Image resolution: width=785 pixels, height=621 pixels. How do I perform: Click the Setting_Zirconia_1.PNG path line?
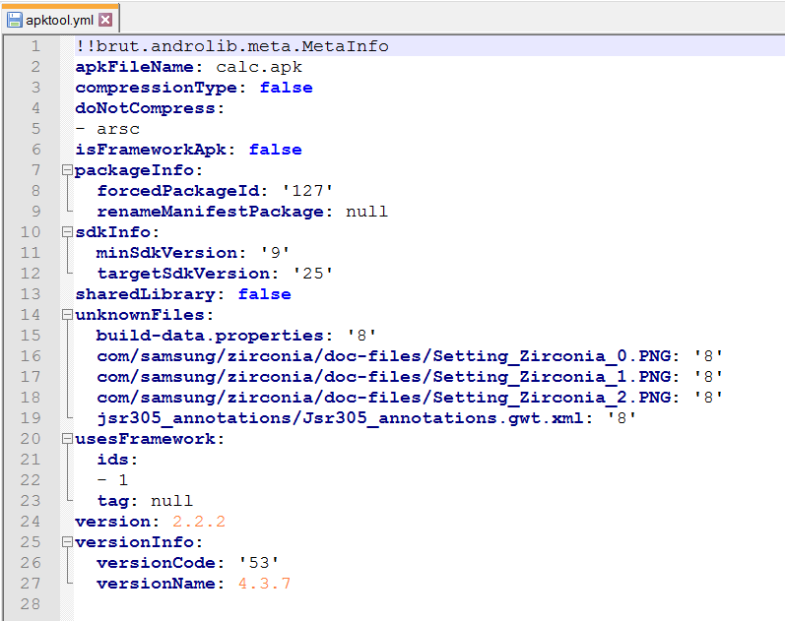(384, 377)
